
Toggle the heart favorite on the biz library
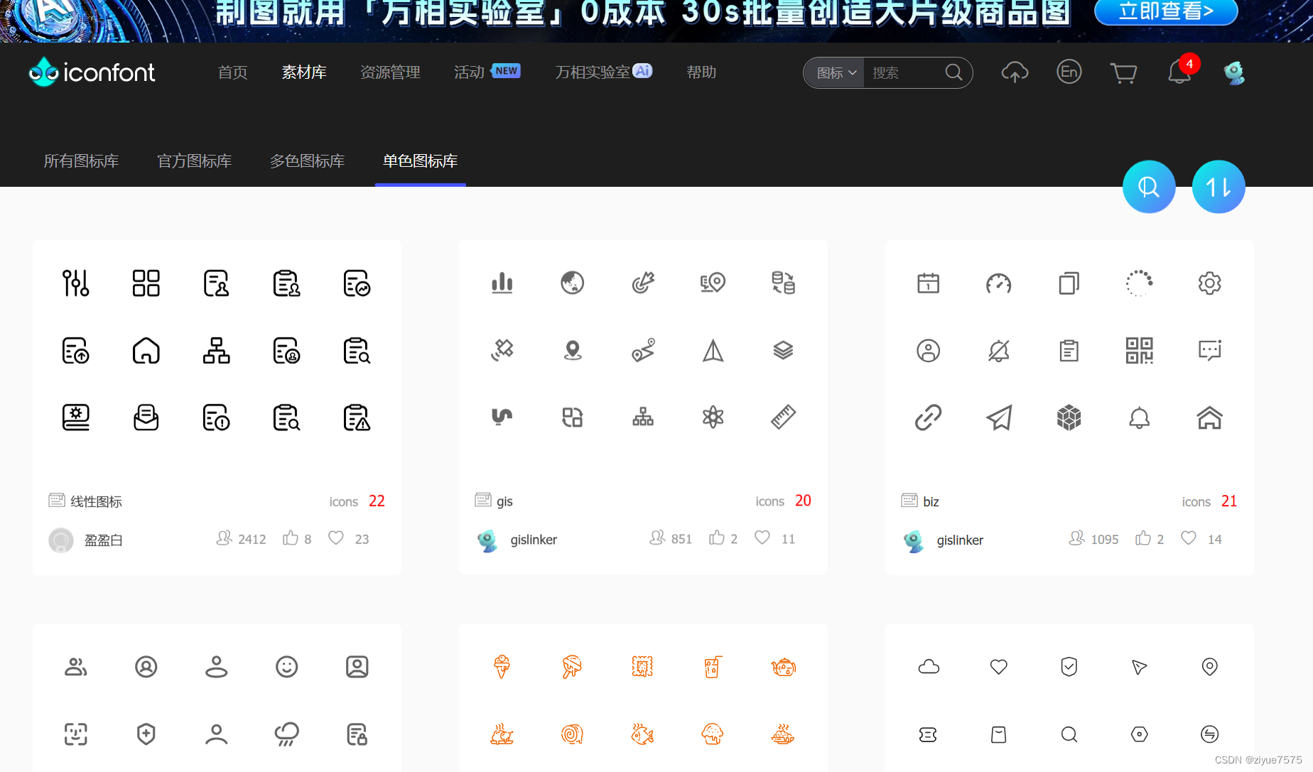point(1188,538)
